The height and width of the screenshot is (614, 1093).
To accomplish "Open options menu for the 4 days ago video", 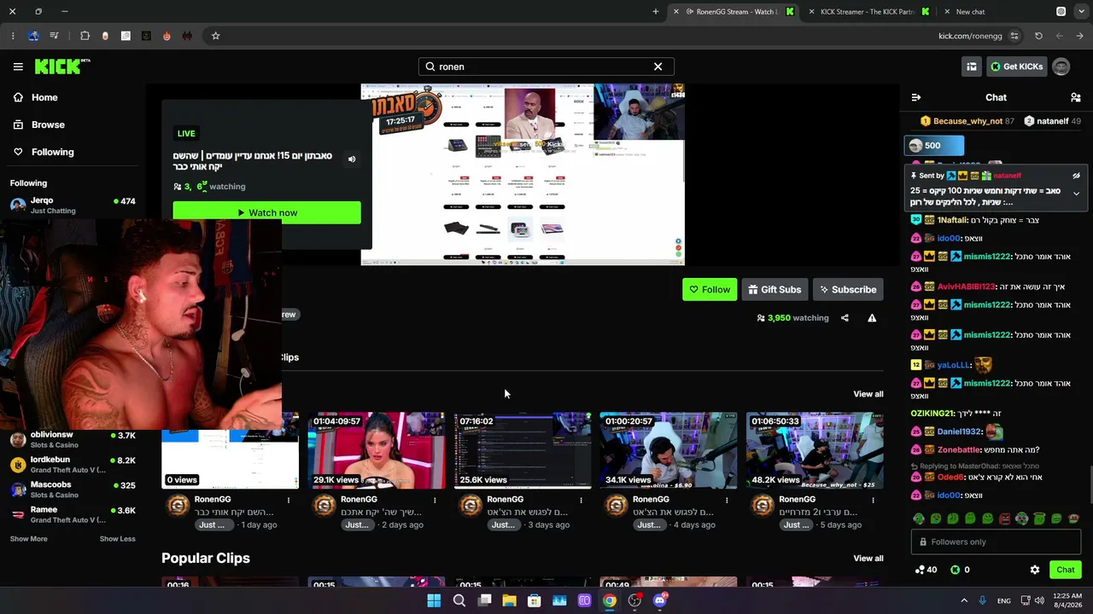I will point(727,500).
